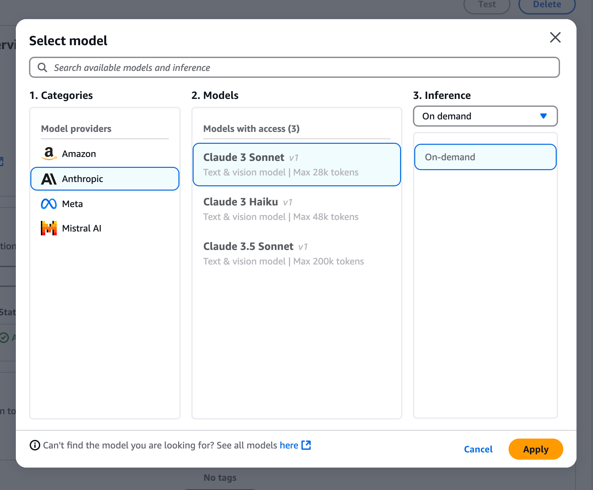Click the info icon in the footer
The image size is (593, 490).
click(x=35, y=445)
